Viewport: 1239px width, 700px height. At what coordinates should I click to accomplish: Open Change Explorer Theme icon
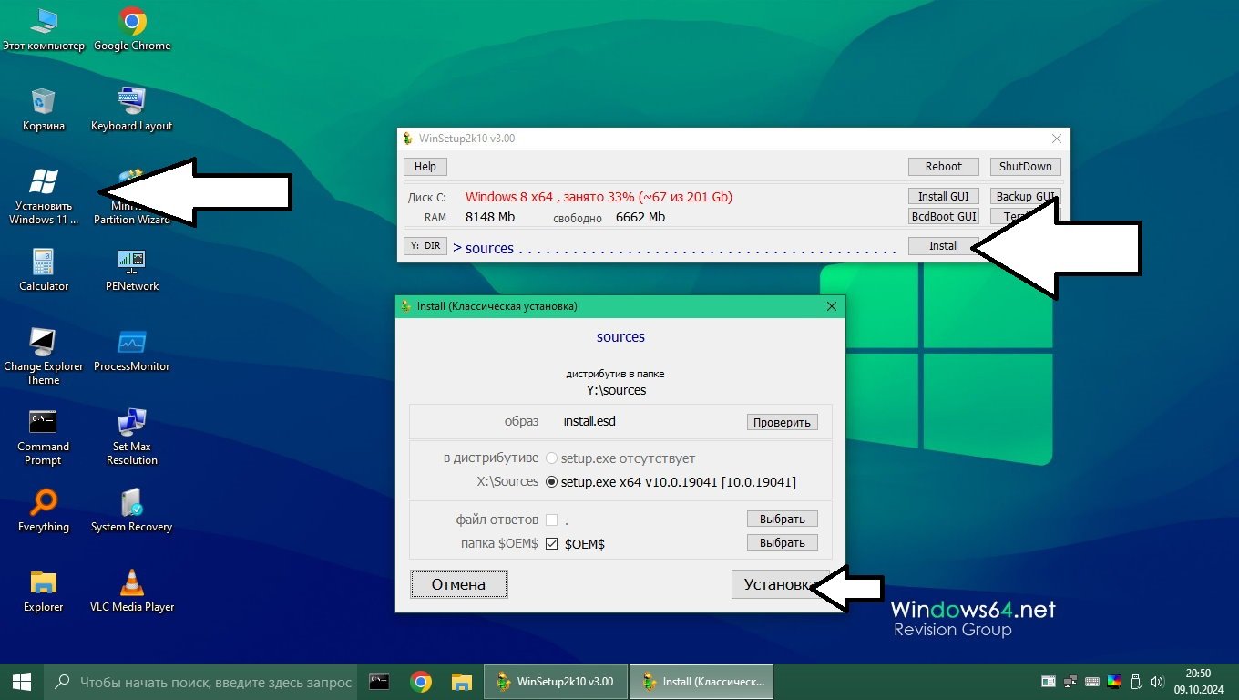(43, 344)
